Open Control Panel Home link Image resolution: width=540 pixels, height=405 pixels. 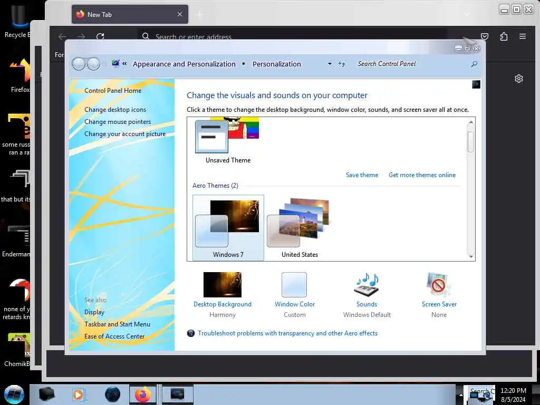pos(113,91)
